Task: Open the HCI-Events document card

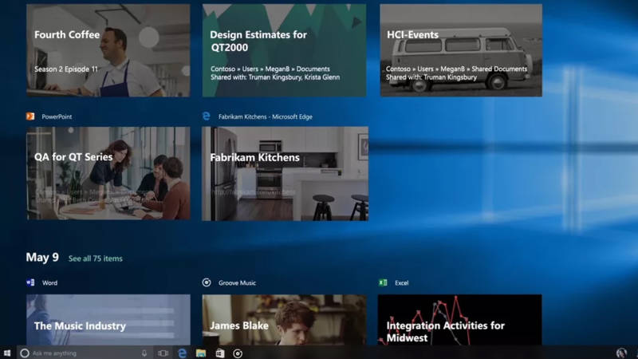Action: click(x=461, y=50)
